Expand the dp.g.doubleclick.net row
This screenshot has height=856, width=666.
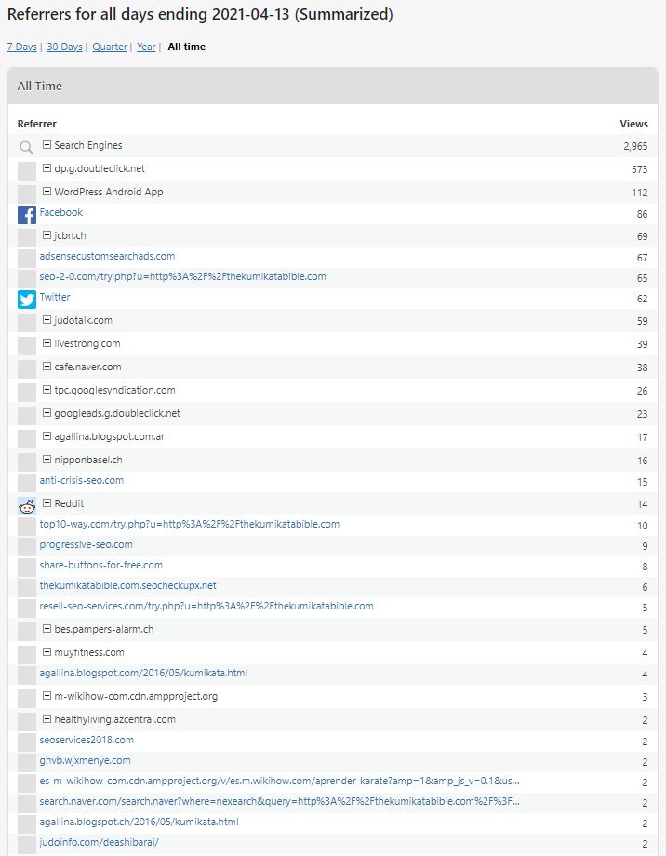coord(47,168)
